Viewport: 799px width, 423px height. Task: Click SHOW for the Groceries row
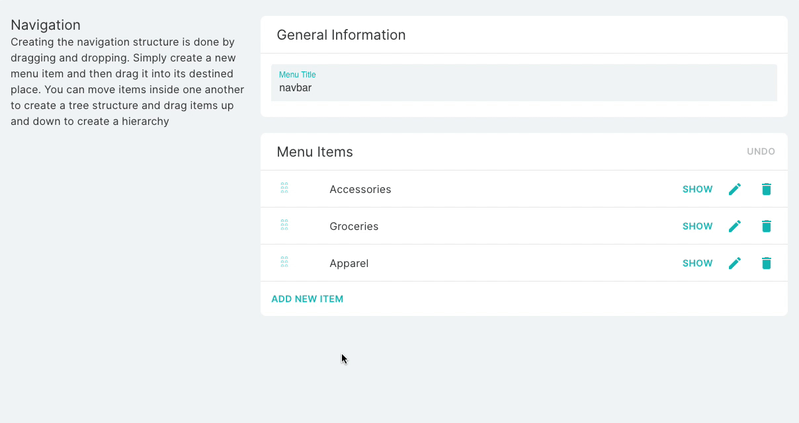coord(698,226)
